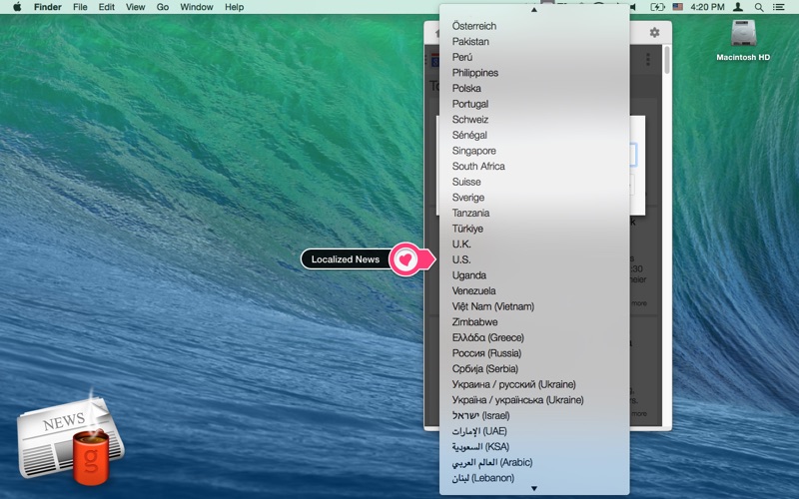Open Spotlight search magnifier icon

759,7
